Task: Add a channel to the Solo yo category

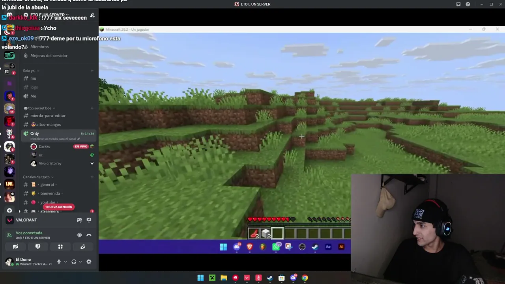Action: (x=92, y=71)
